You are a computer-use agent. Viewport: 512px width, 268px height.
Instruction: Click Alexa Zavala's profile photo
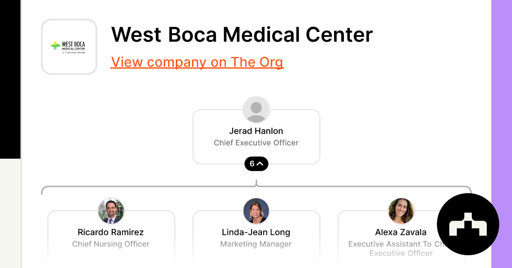click(x=401, y=211)
